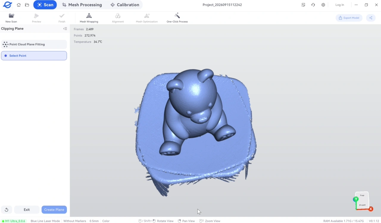
Task: Run Mesh Wrapping tool
Action: click(x=89, y=18)
